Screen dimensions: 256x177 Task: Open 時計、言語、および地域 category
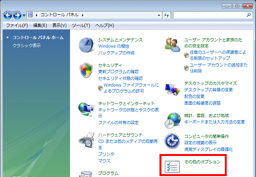[207, 116]
